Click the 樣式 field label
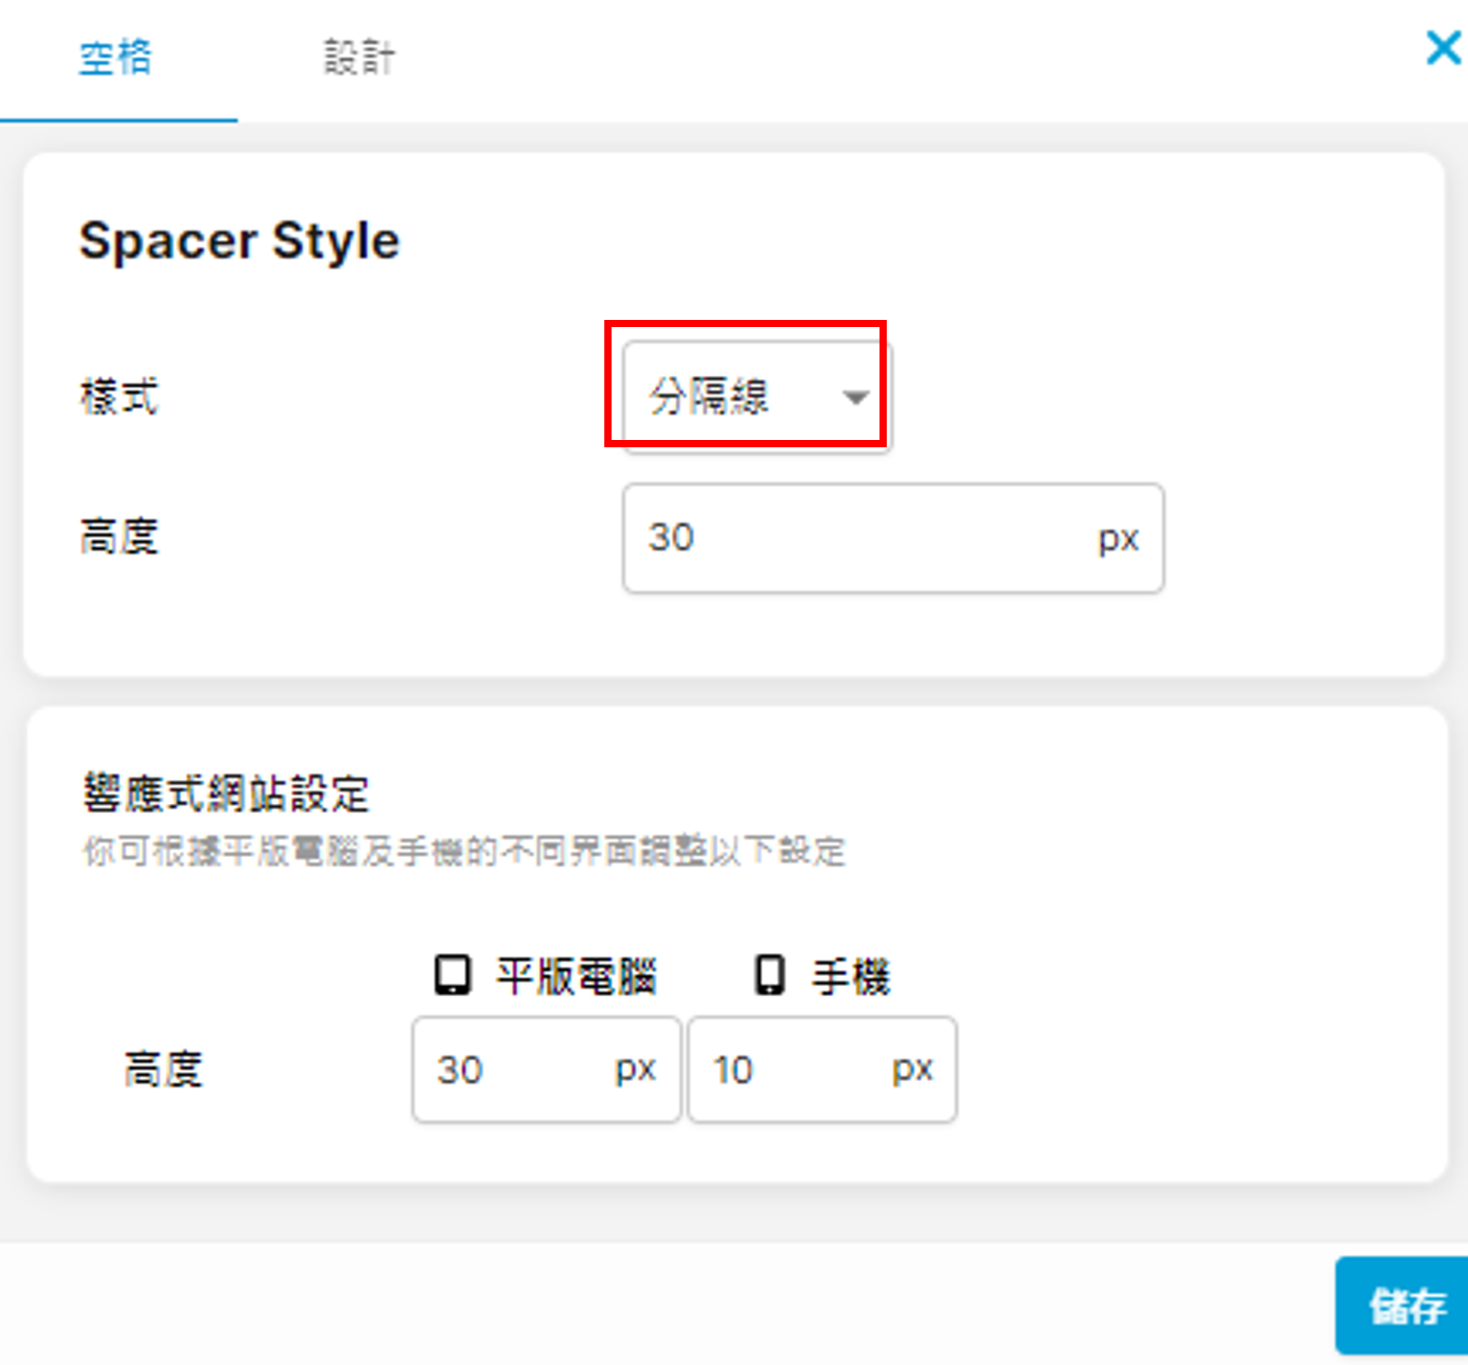The image size is (1468, 1365). coord(119,396)
